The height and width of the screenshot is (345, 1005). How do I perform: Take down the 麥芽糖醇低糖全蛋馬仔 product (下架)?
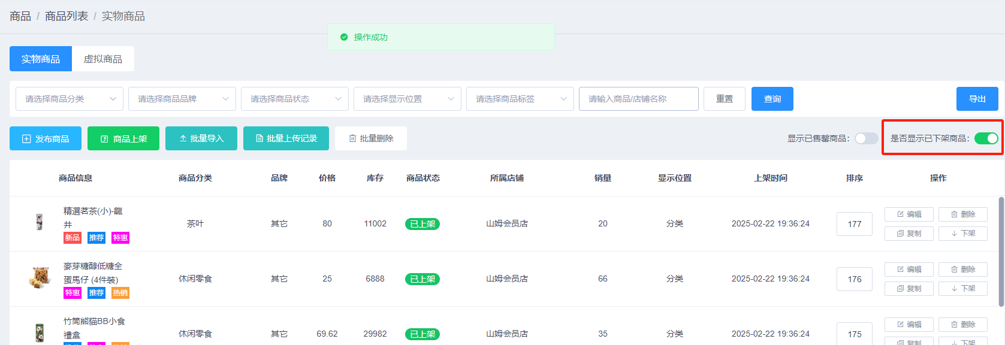tap(962, 289)
